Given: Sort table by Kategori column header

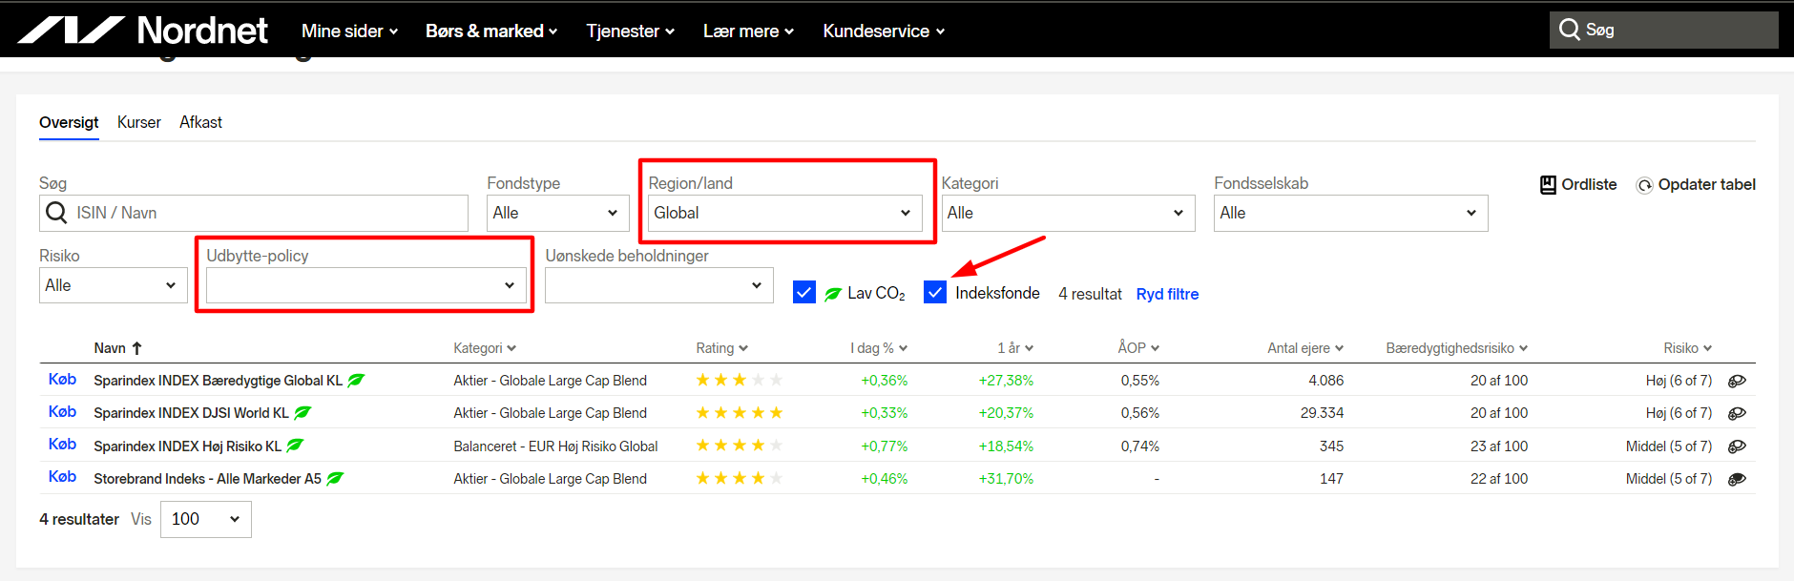Looking at the screenshot, I should click(485, 348).
